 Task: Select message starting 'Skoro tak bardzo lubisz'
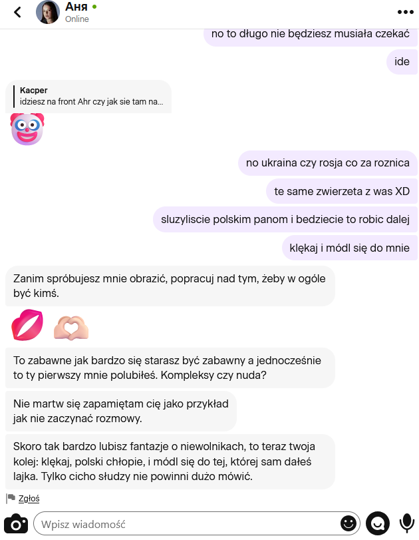pyautogui.click(x=170, y=461)
